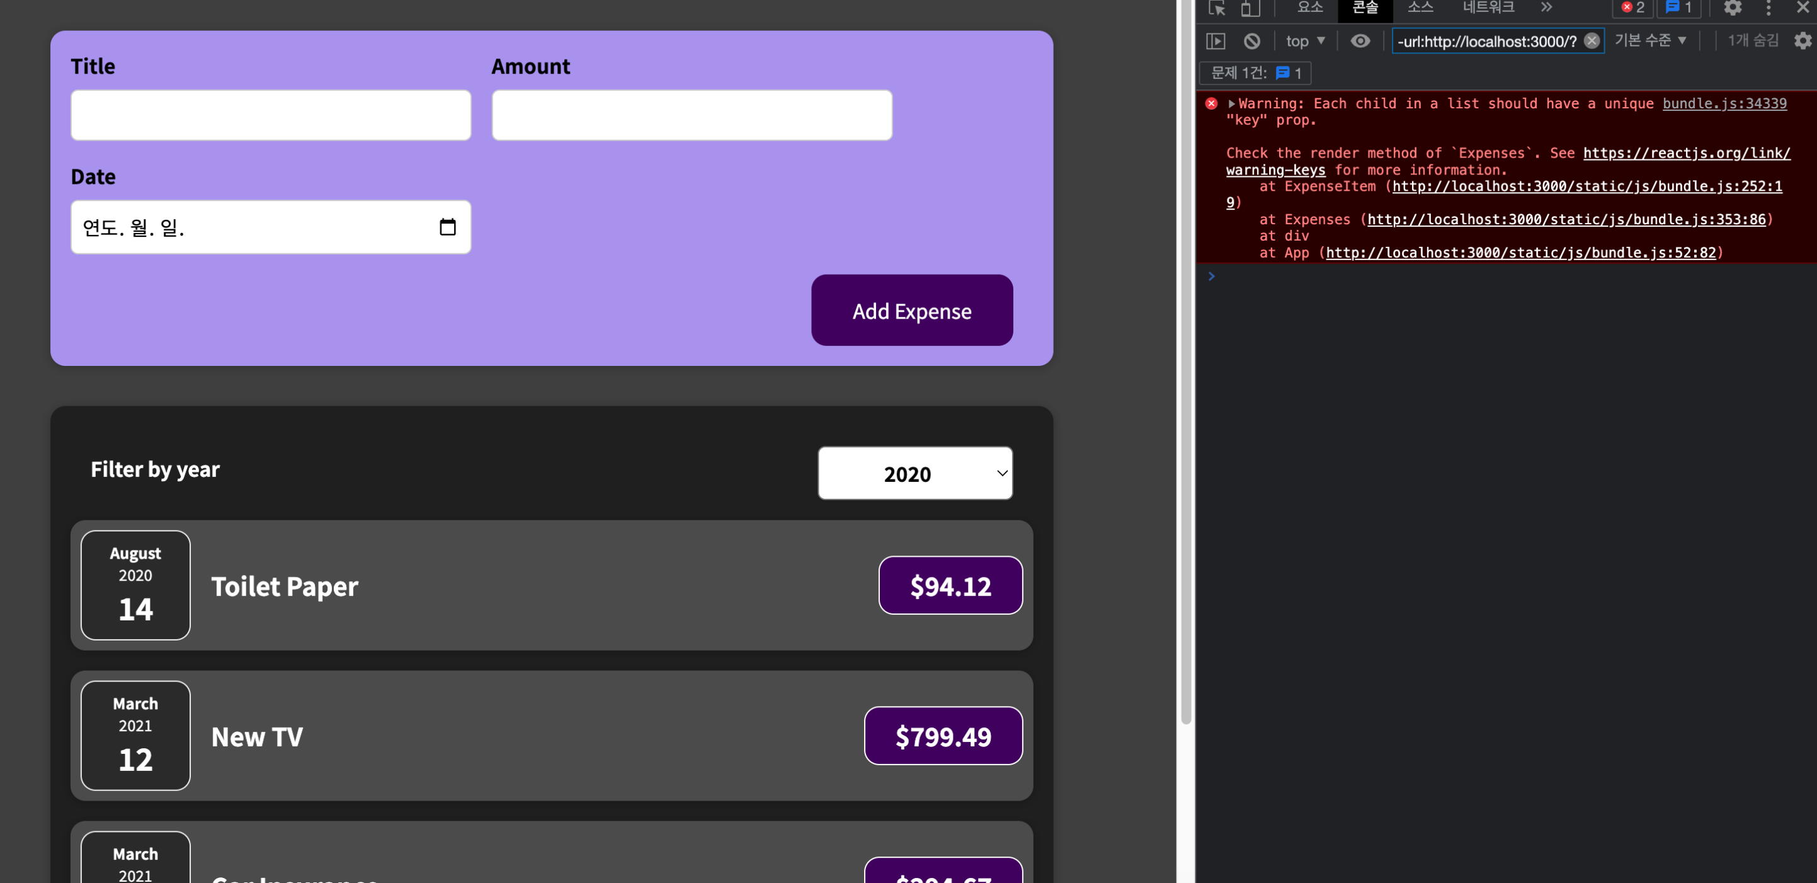
Task: Open DevTools main settings gear
Action: (1733, 8)
